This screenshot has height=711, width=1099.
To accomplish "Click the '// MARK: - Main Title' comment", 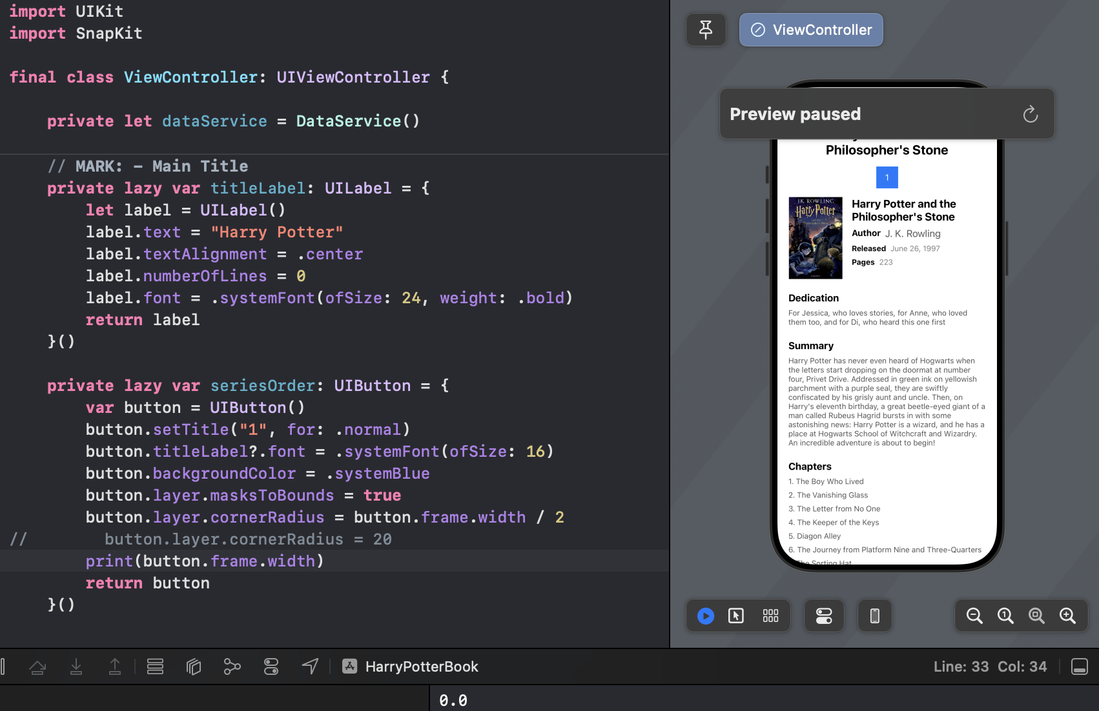I will click(147, 166).
